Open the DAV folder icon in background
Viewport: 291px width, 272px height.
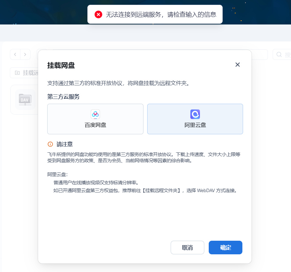click(x=25, y=100)
